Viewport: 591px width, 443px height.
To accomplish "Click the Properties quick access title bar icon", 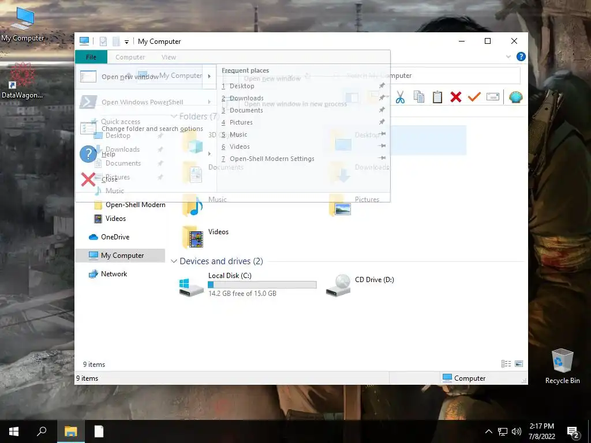I will 103,41.
